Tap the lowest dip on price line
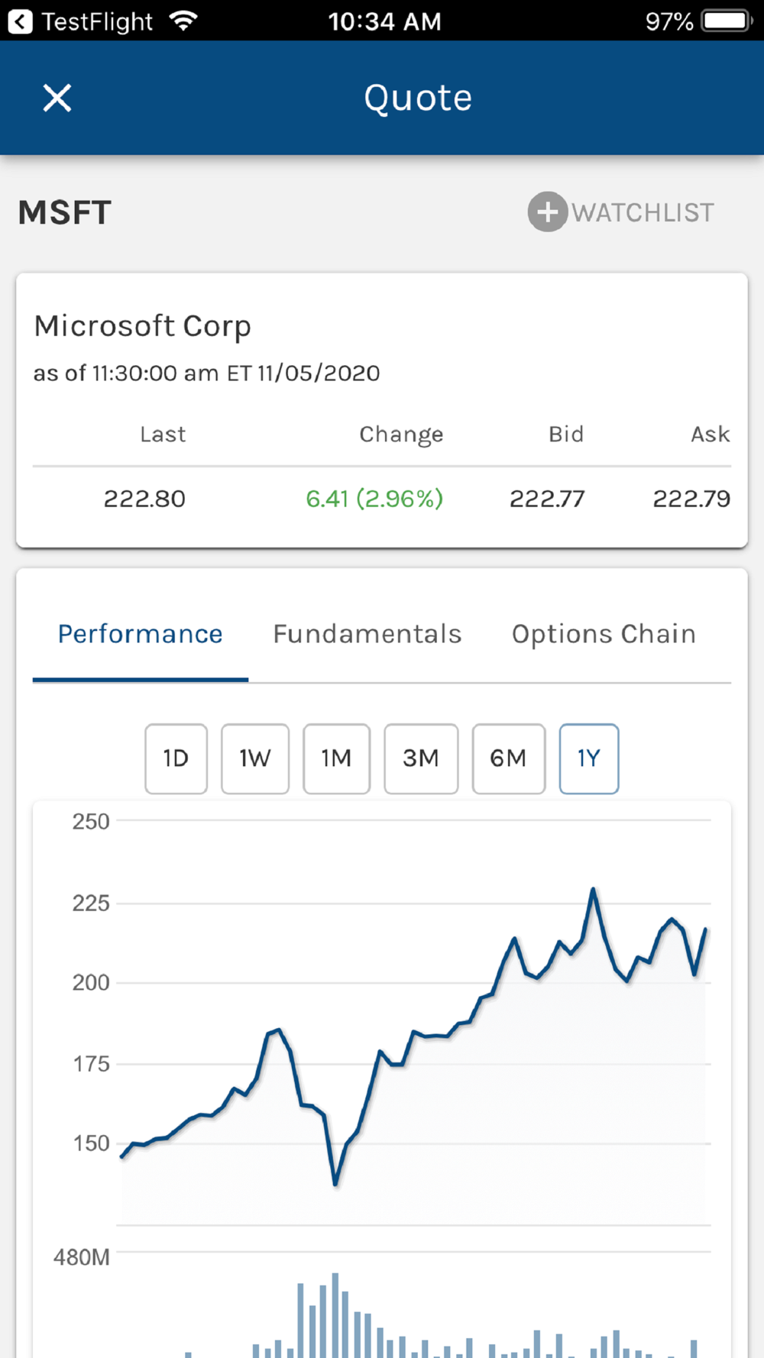 point(335,1183)
